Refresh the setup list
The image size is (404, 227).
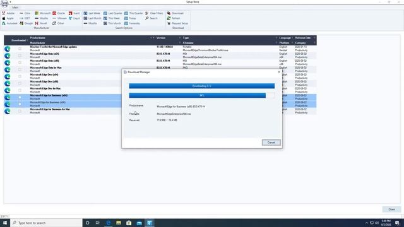tap(174, 18)
